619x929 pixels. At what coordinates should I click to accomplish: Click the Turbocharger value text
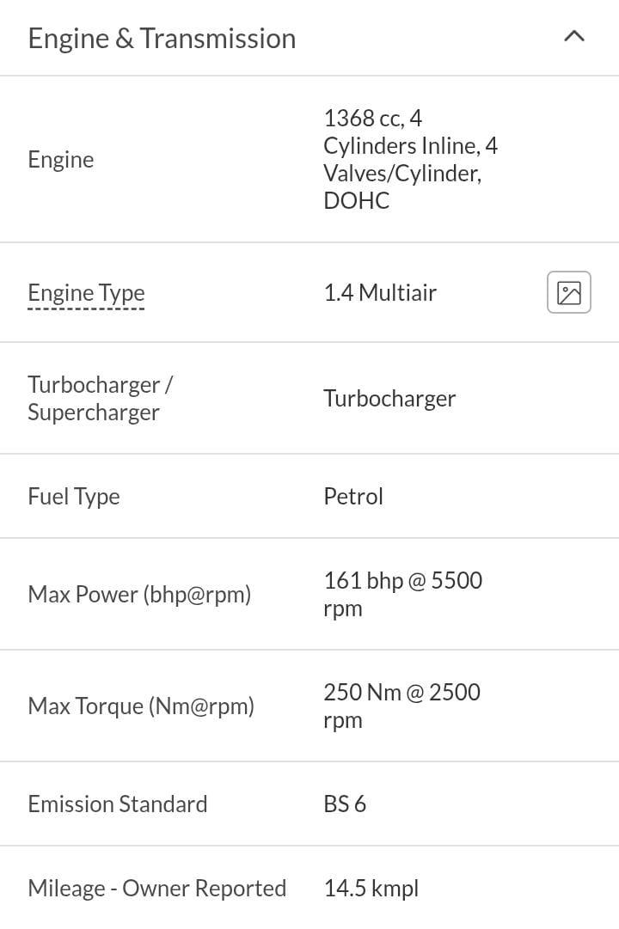[389, 399]
